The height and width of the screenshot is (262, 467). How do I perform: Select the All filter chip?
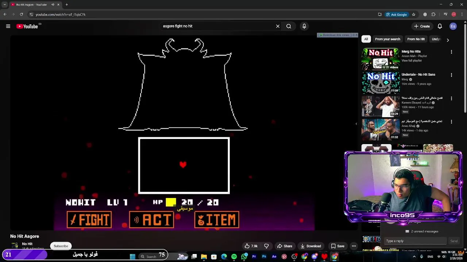[x=366, y=39]
